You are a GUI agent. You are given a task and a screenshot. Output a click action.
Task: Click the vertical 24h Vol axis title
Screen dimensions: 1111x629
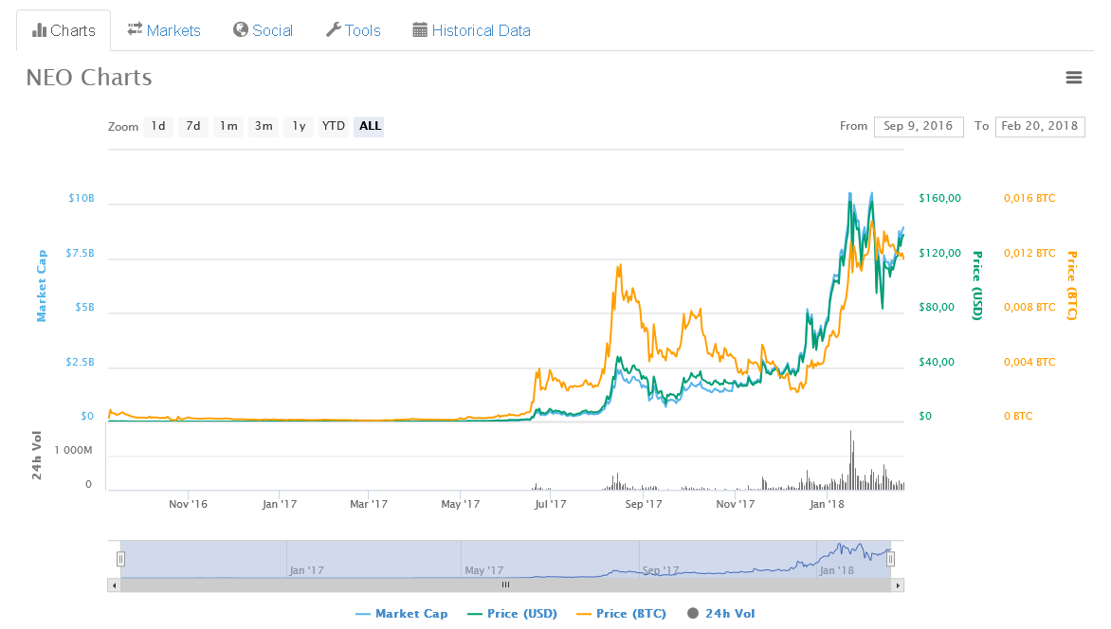coord(37,456)
